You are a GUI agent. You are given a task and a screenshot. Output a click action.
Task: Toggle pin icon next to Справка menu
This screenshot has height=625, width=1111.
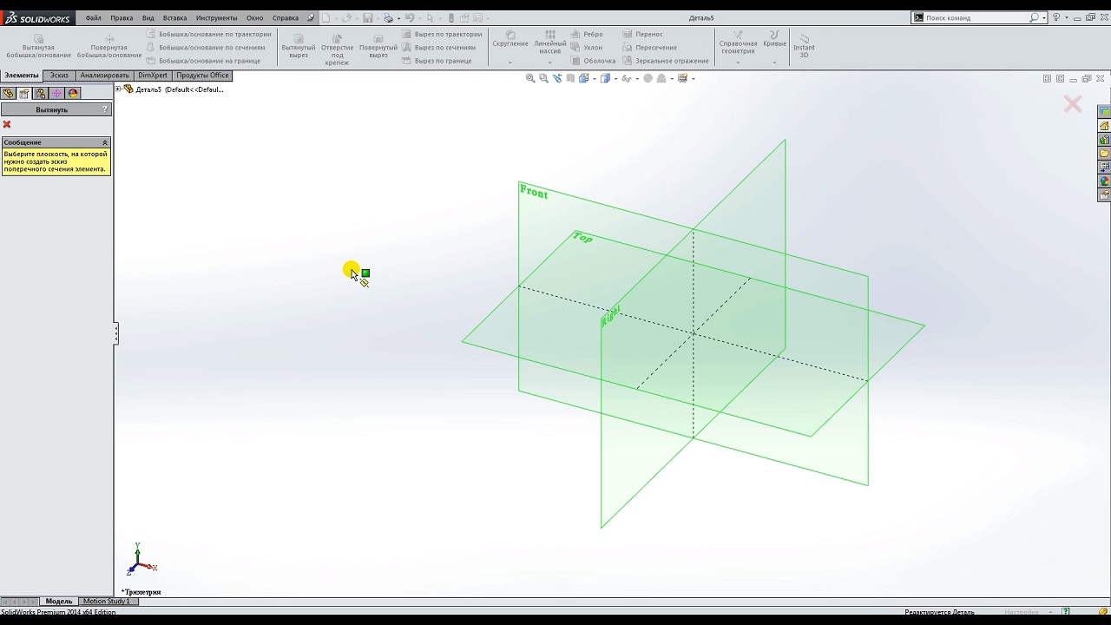click(311, 17)
